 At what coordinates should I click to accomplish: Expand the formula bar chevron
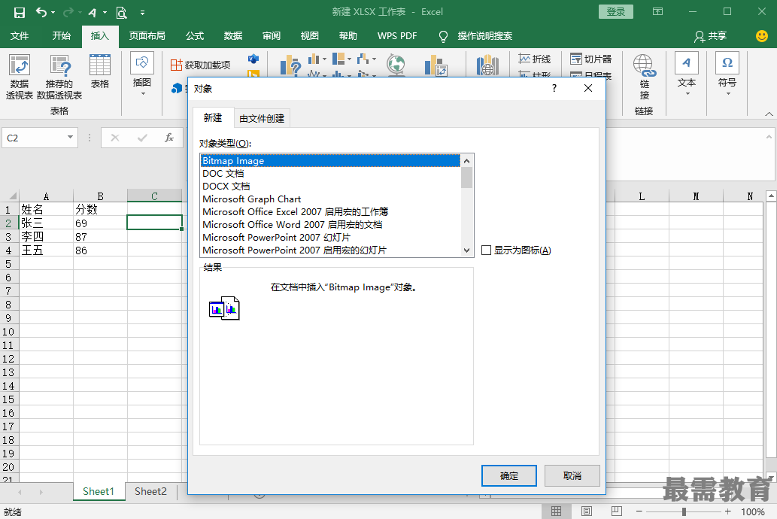coord(769,137)
